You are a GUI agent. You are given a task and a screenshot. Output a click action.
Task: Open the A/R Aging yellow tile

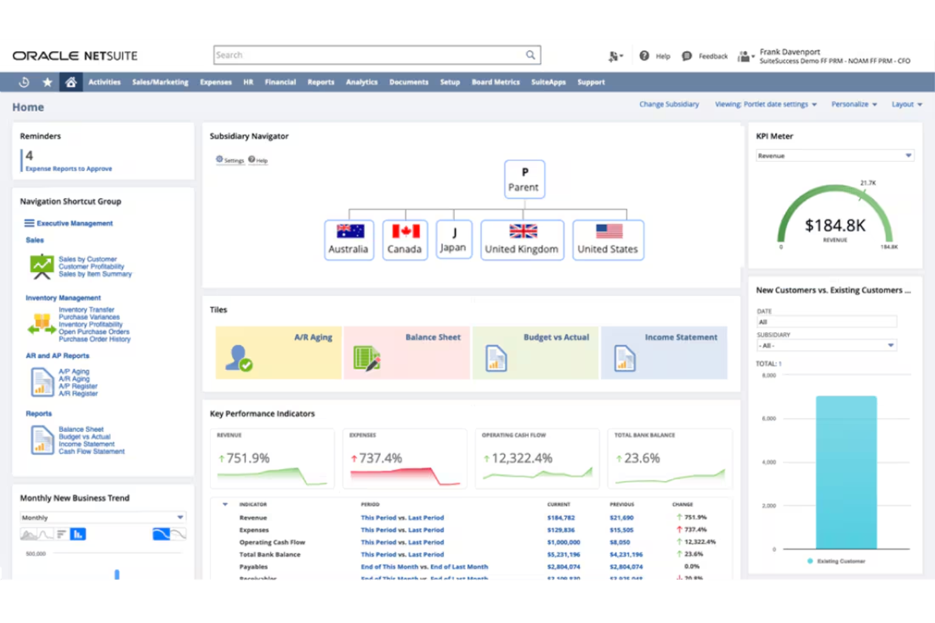coord(279,352)
